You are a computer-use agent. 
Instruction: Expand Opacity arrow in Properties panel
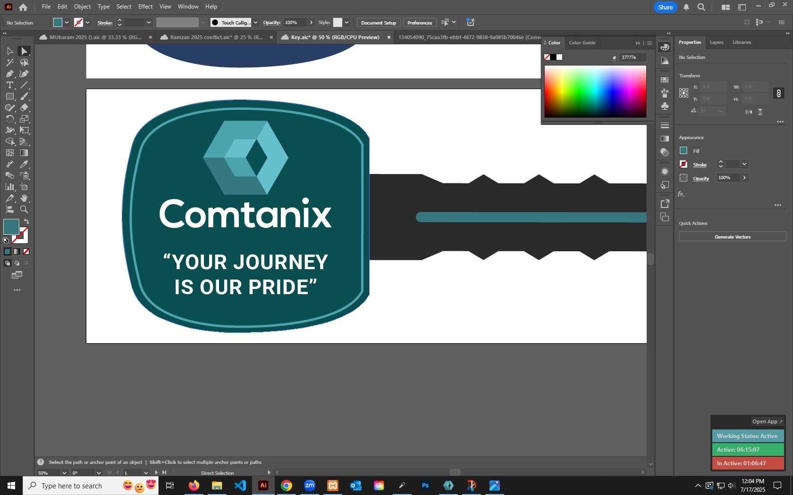pyautogui.click(x=744, y=178)
